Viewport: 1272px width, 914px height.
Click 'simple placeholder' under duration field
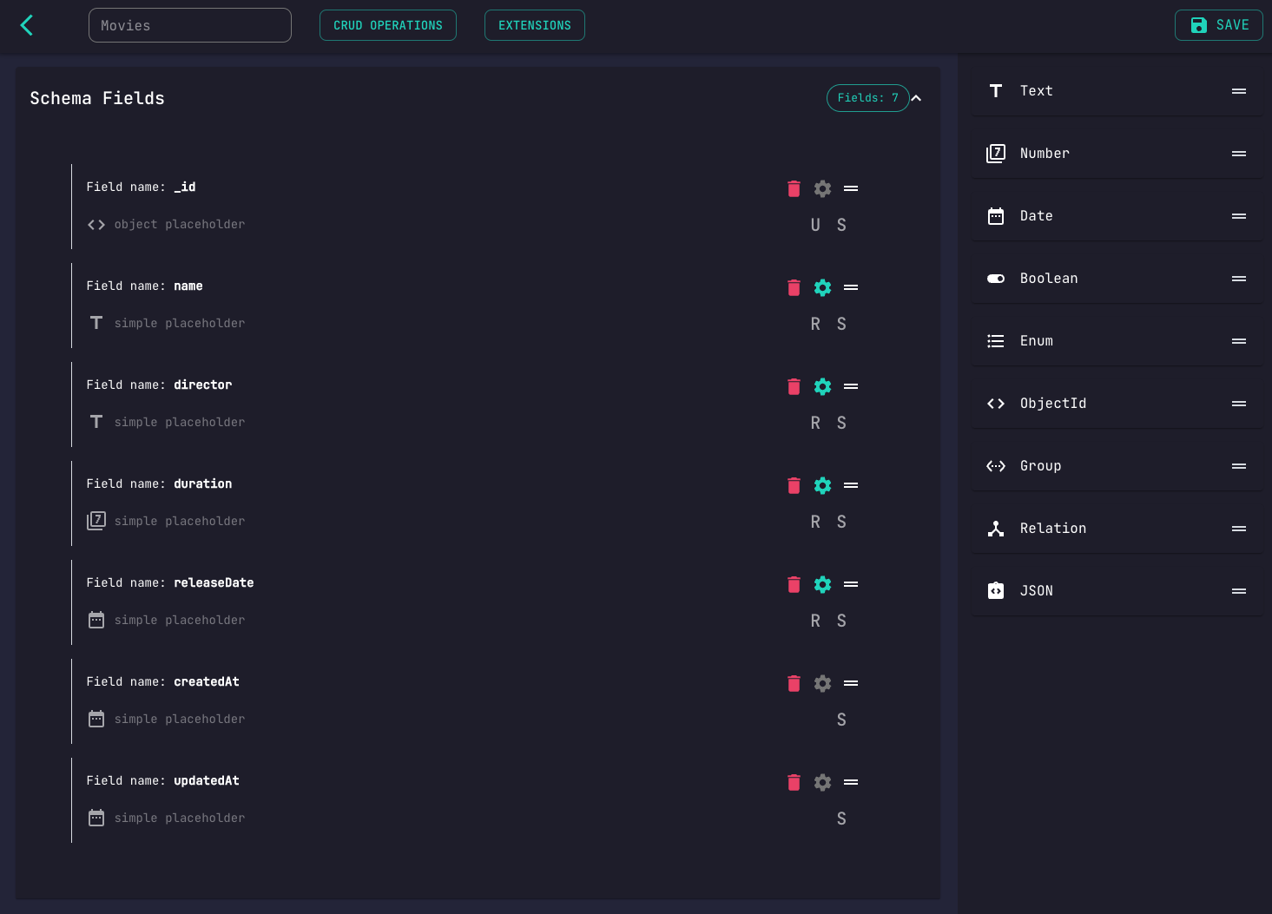click(180, 522)
